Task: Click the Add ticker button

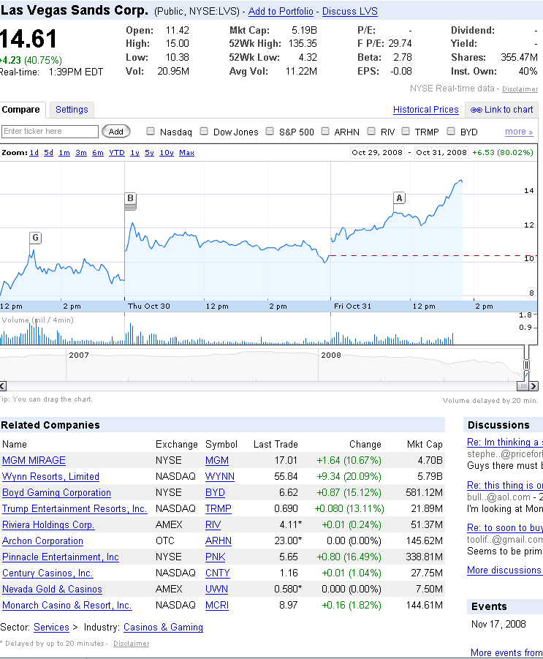Action: [116, 132]
